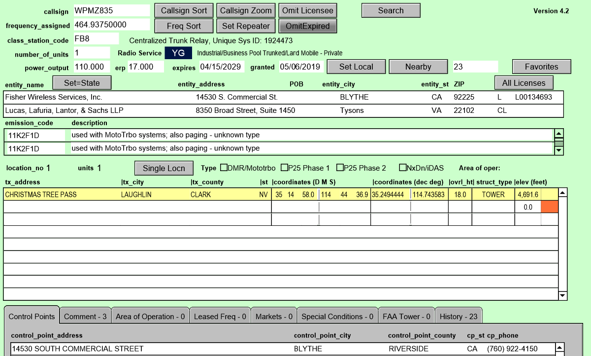This screenshot has width=591, height=356.
Task: Enable the DMR/Mototrbo checkbox
Action: (224, 167)
